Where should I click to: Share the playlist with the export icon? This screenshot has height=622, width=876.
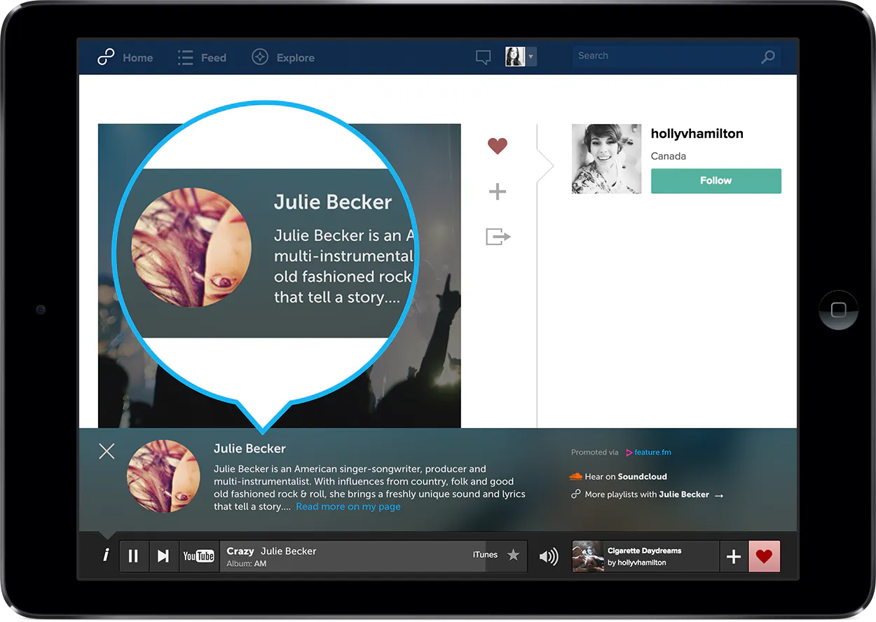498,237
